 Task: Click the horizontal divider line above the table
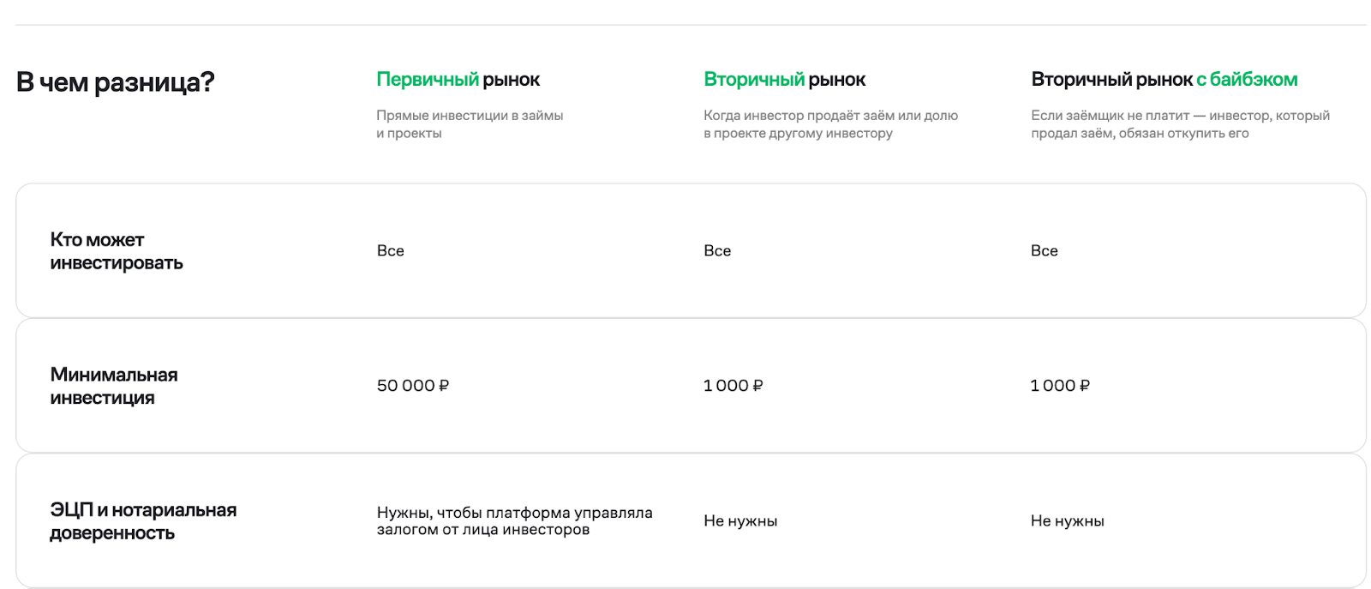click(x=685, y=25)
